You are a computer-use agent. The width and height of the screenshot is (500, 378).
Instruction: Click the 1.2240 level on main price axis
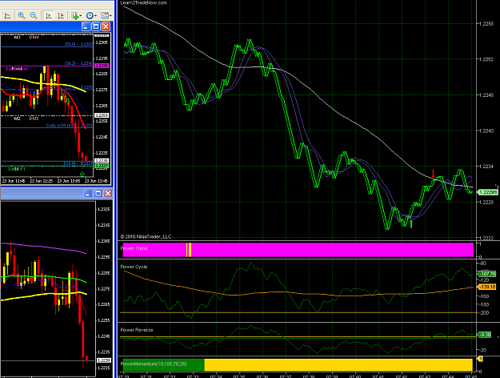click(x=486, y=131)
